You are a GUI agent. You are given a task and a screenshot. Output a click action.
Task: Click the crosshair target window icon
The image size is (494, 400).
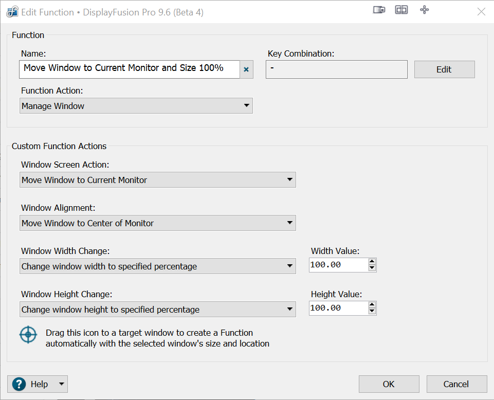tap(28, 335)
